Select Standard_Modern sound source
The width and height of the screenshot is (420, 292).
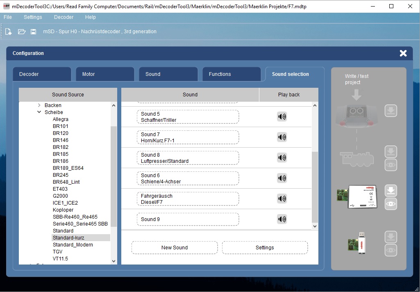click(73, 245)
